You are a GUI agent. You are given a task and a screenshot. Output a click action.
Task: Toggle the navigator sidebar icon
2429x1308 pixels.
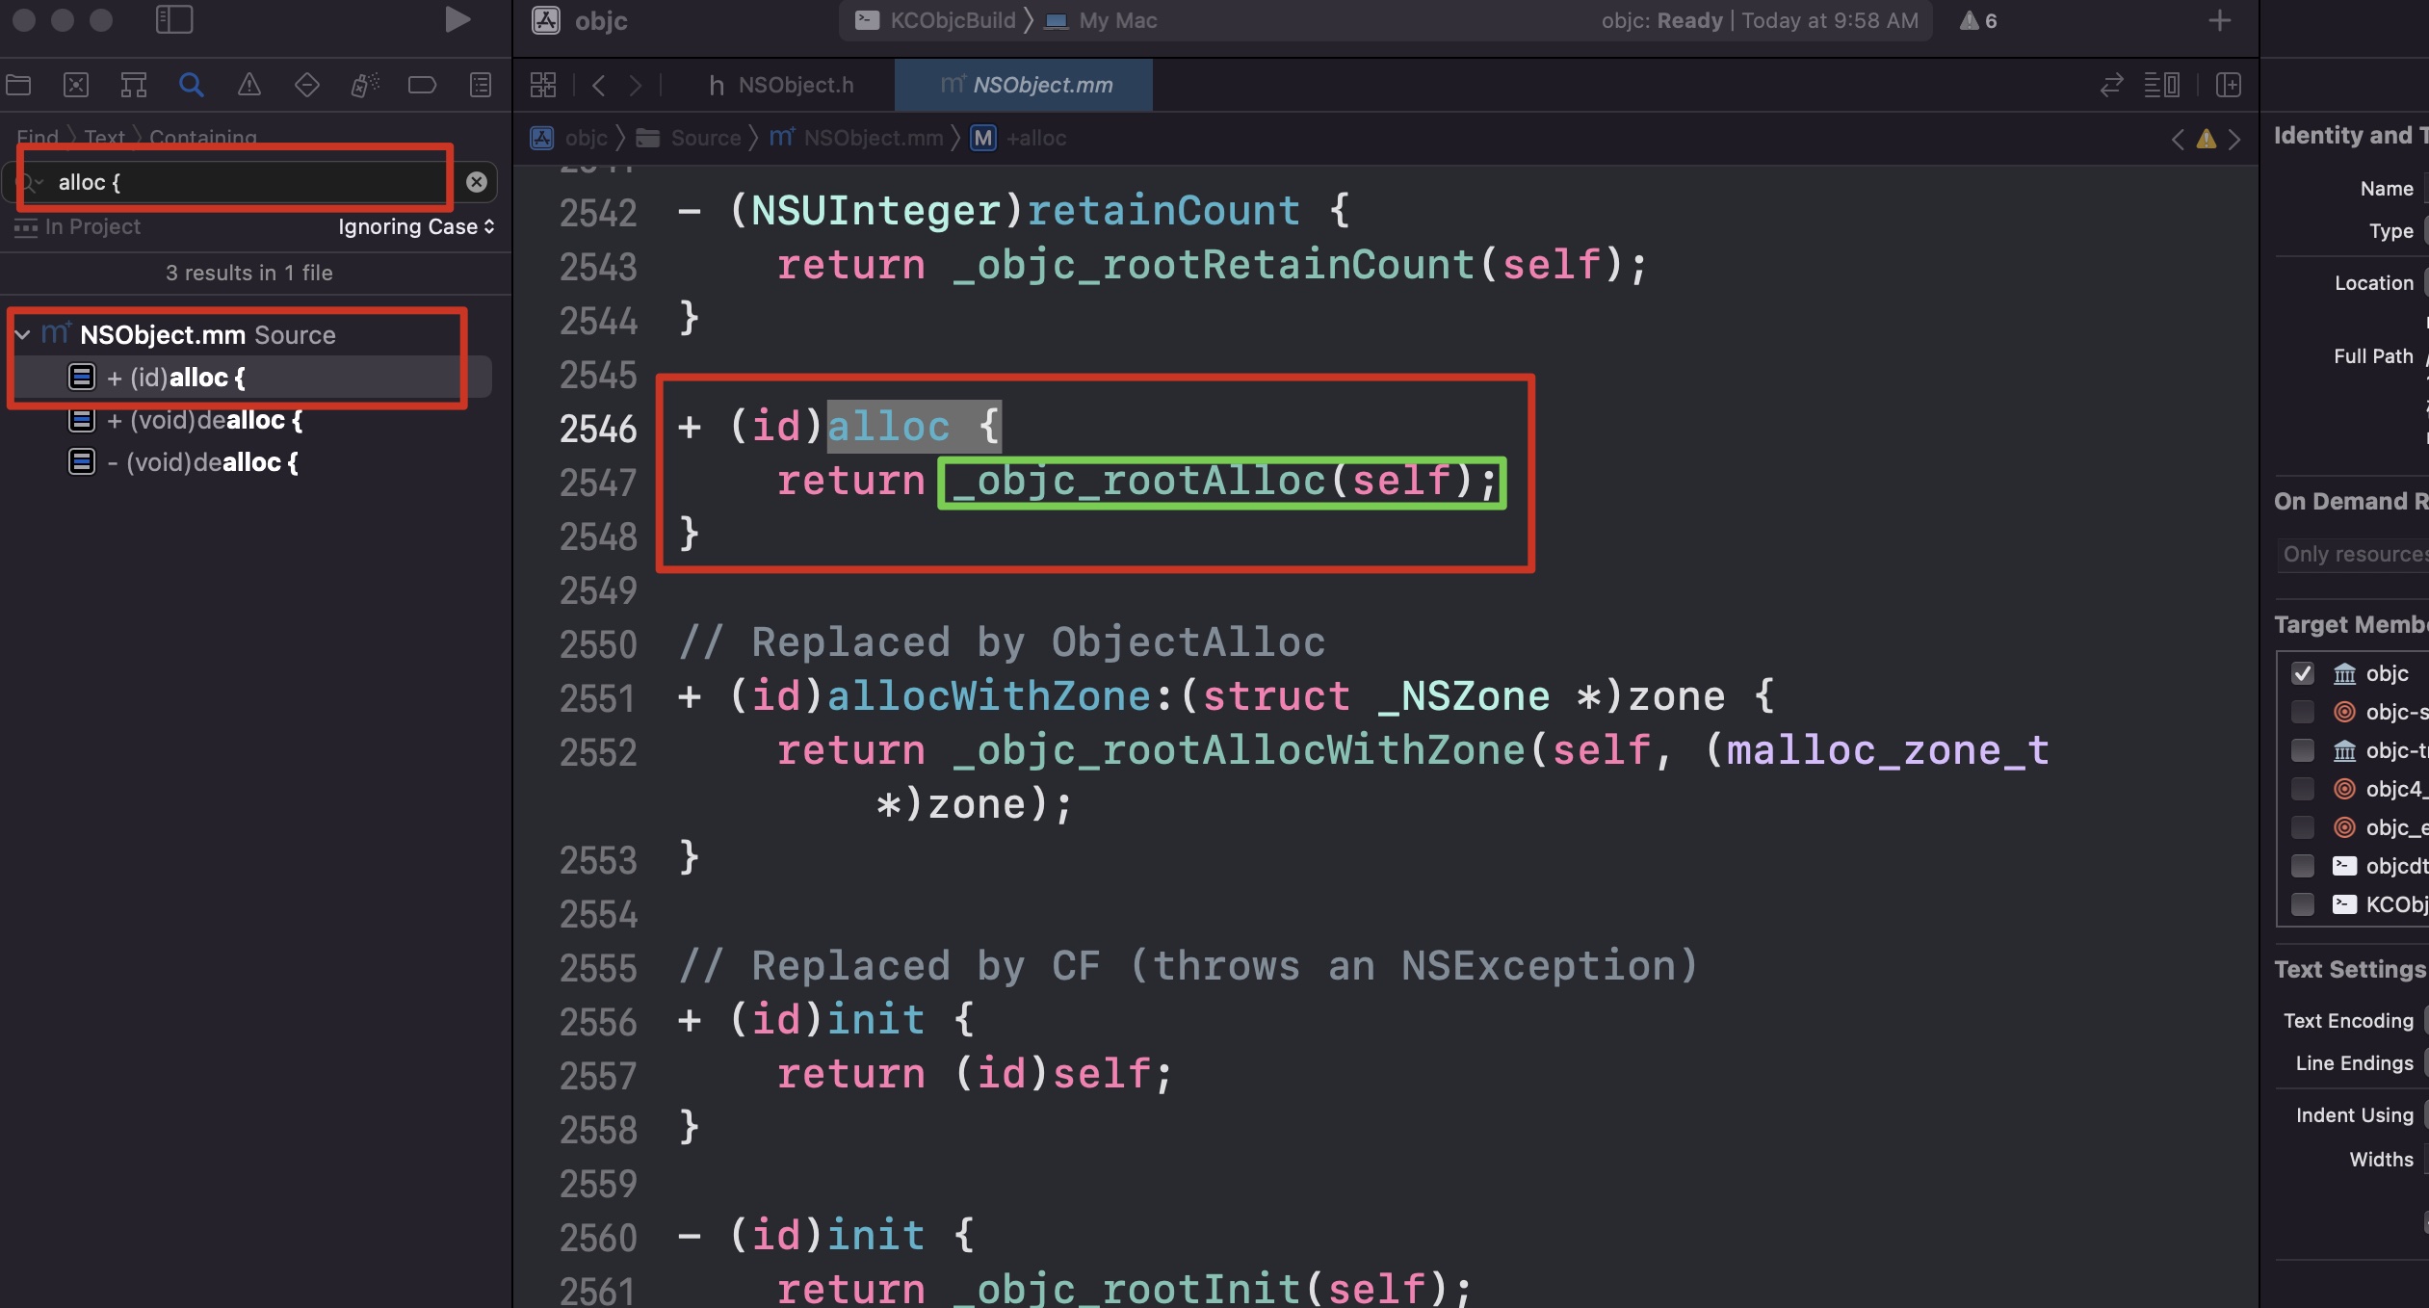coord(174,20)
